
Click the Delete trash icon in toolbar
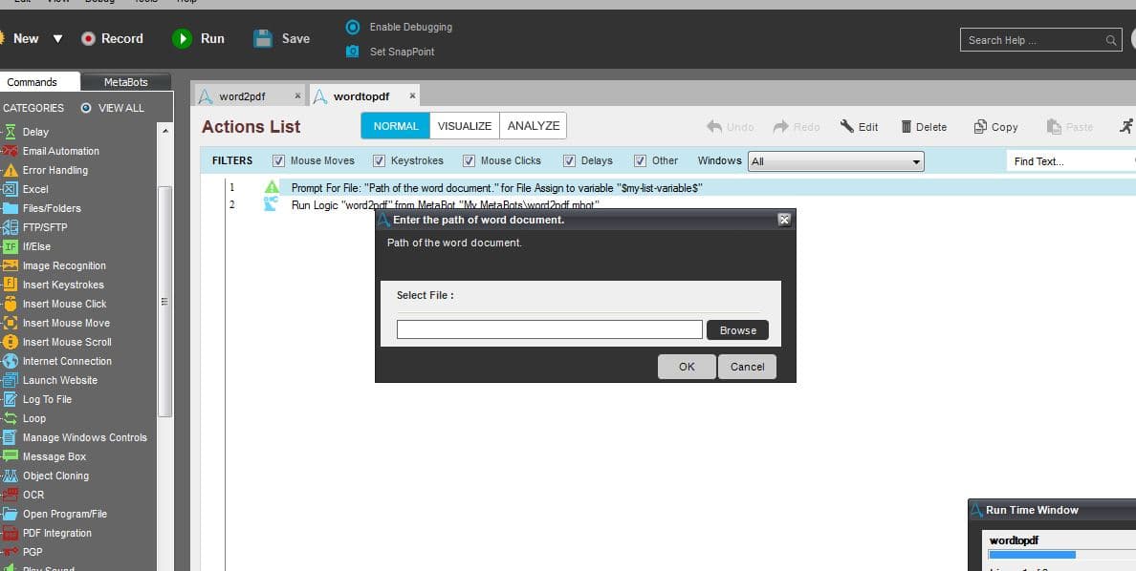[x=907, y=127]
